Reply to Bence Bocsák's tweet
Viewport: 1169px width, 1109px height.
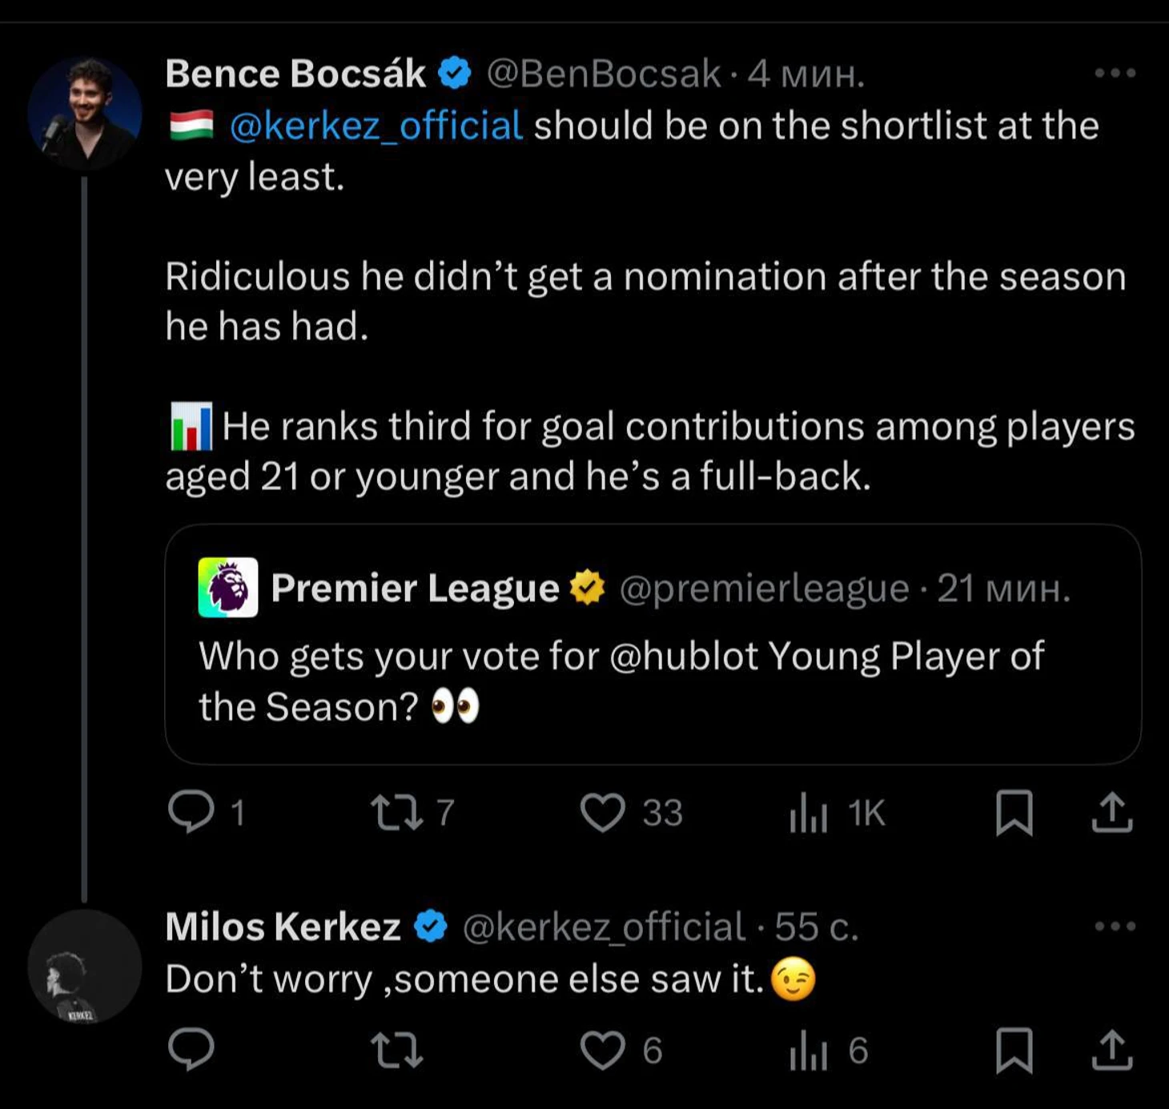pos(191,812)
